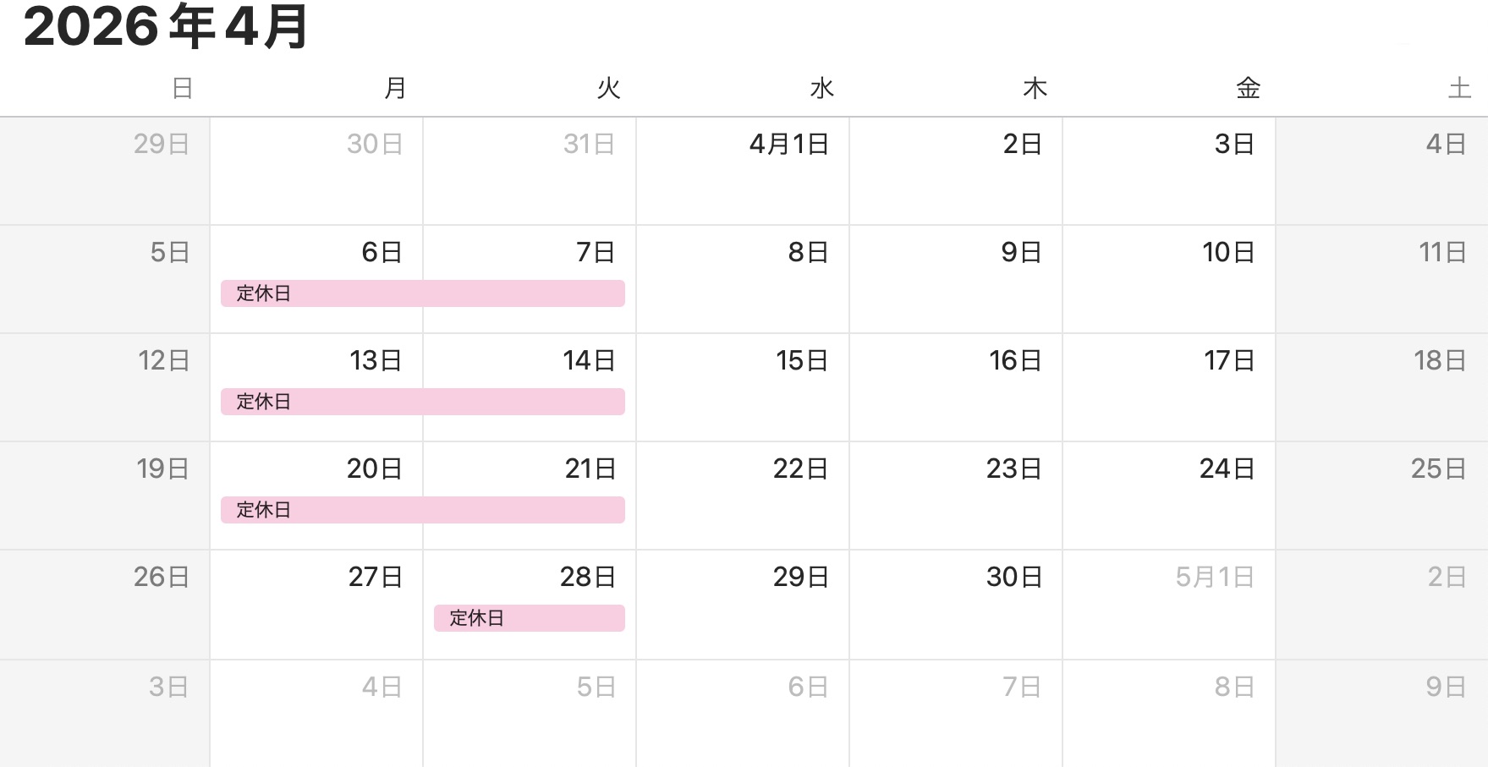
Task: Click the 定休日 event on April 28
Action: [529, 618]
